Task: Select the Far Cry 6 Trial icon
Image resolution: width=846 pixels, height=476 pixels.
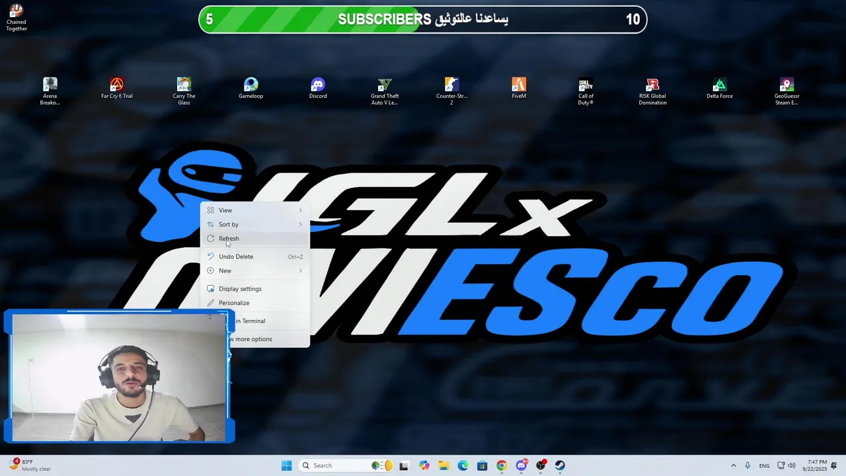Action: (117, 89)
